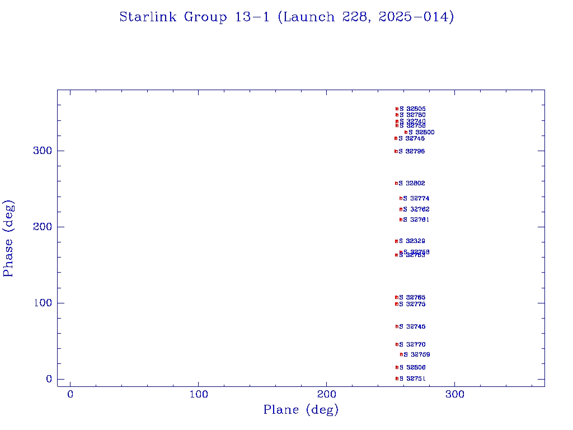Click the satellite label S 32775

point(412,304)
